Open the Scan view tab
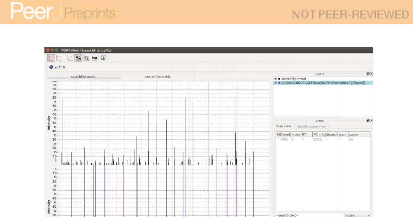This screenshot has width=413, height=217. click(283, 126)
